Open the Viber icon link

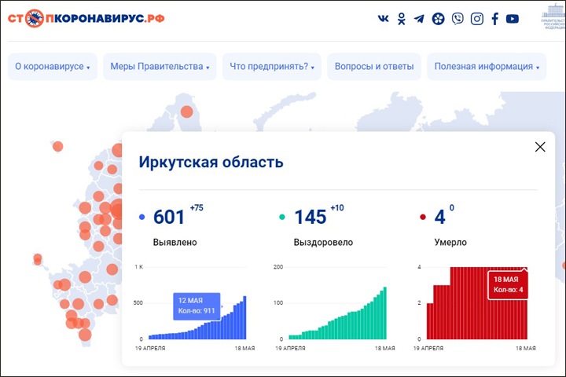coord(458,19)
